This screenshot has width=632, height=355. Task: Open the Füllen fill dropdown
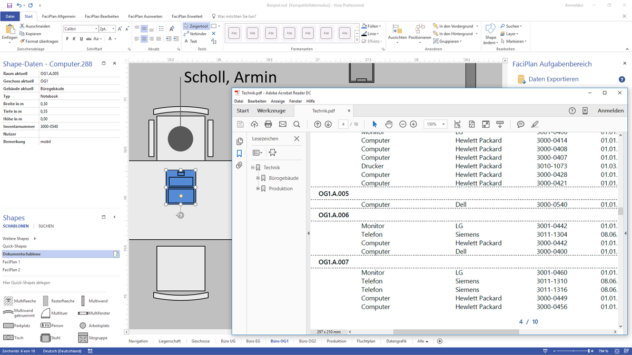coord(371,26)
